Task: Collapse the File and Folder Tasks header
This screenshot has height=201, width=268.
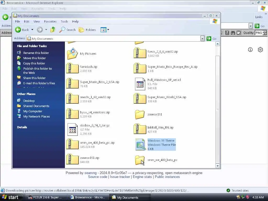Action: (32, 46)
